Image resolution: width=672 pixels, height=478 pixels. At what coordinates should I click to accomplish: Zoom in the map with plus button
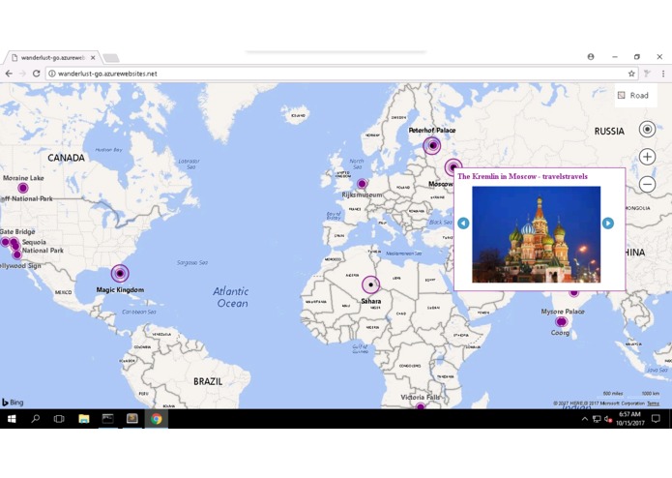[647, 157]
